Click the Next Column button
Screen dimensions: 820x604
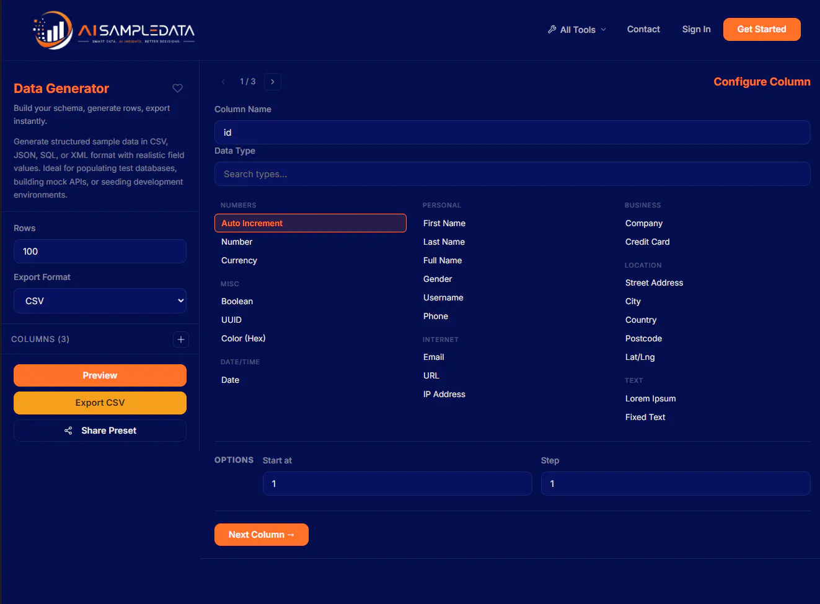(x=262, y=535)
